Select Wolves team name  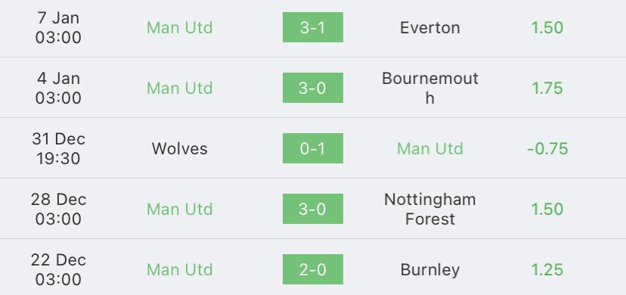point(180,148)
